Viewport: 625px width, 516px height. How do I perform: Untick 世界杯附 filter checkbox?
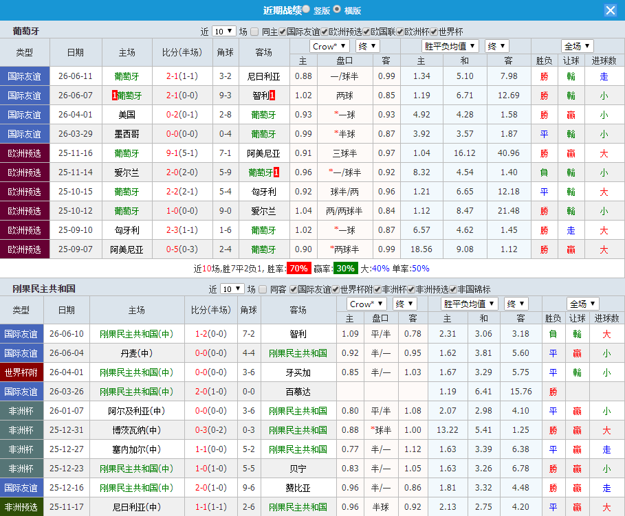336,290
